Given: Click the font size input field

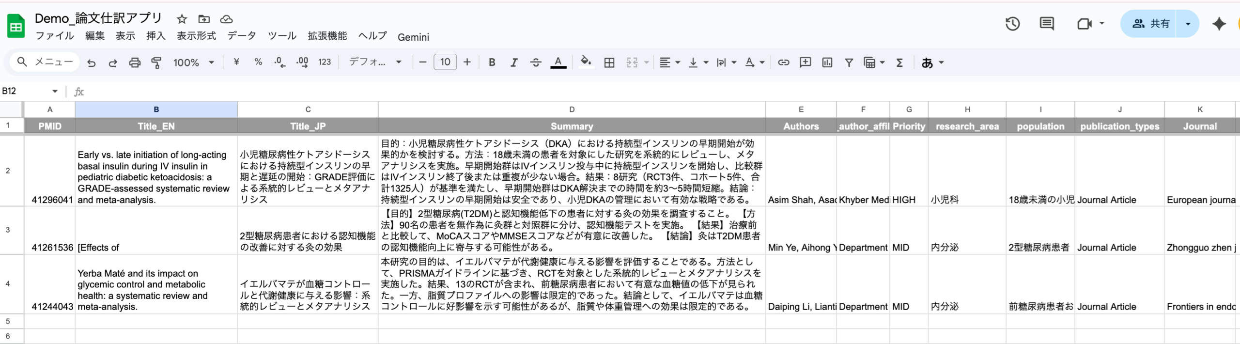Looking at the screenshot, I should [445, 63].
